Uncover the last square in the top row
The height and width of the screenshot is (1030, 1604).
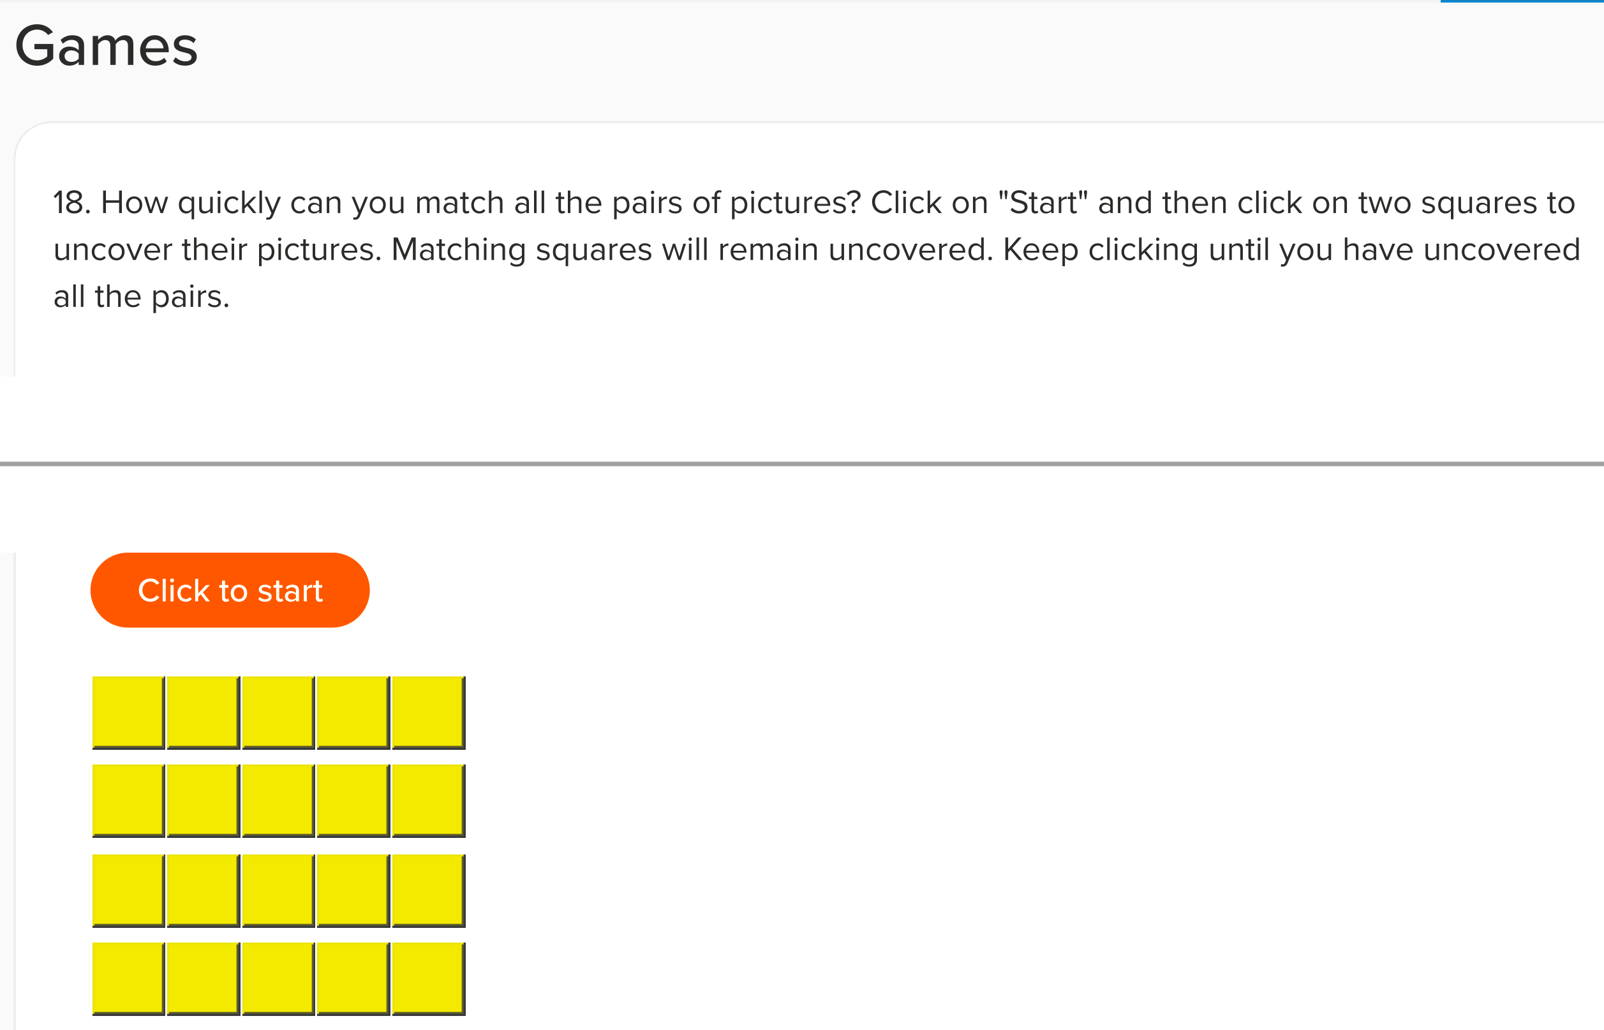click(x=428, y=712)
